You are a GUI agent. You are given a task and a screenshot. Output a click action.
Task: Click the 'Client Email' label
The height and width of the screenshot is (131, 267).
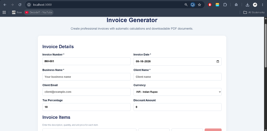(50, 85)
